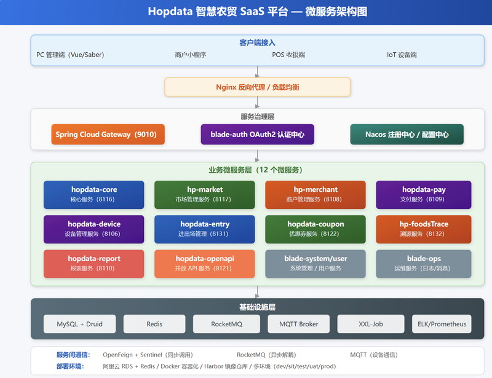Select the ELK/Prometheus box
The height and width of the screenshot is (378, 492).
pos(442,324)
